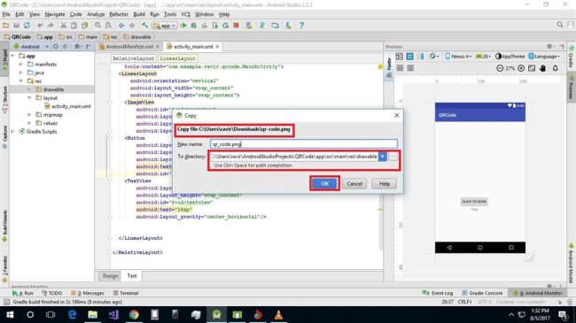This screenshot has width=576, height=323.
Task: Click the Make Project hammer icon
Action: pos(144,26)
